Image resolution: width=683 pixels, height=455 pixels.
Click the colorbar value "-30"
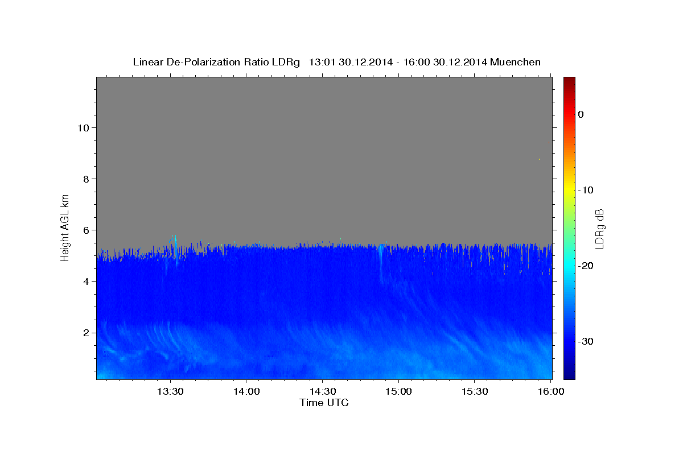(586, 341)
